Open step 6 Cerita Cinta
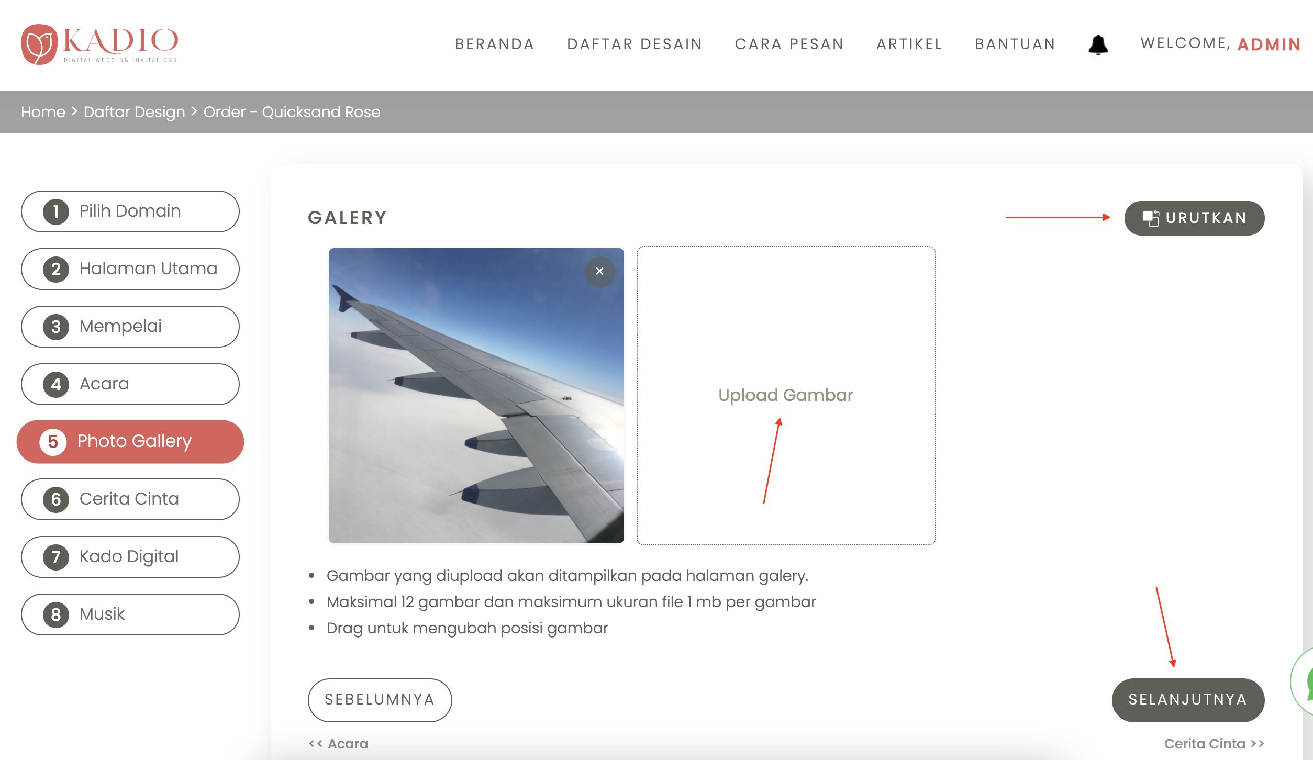 pyautogui.click(x=130, y=499)
